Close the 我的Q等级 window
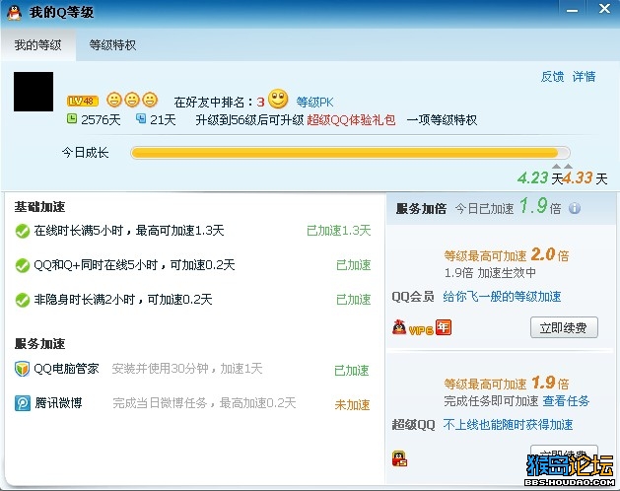The width and height of the screenshot is (620, 491). (x=604, y=9)
